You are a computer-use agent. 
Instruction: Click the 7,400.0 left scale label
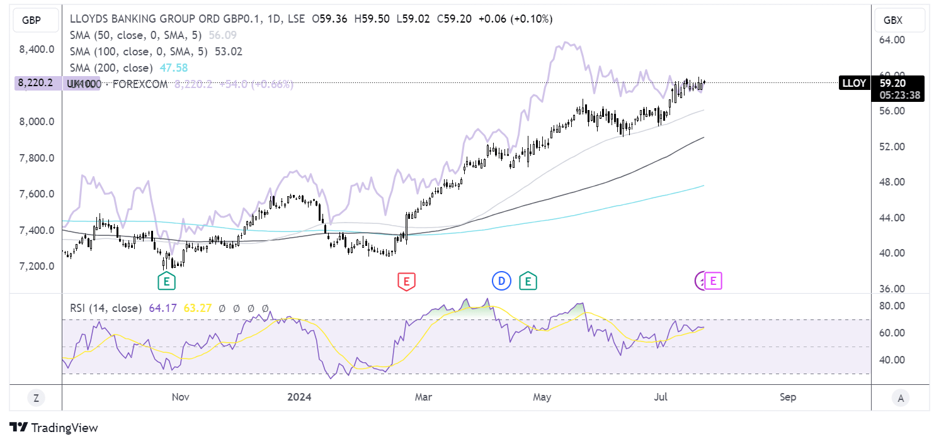(x=37, y=230)
